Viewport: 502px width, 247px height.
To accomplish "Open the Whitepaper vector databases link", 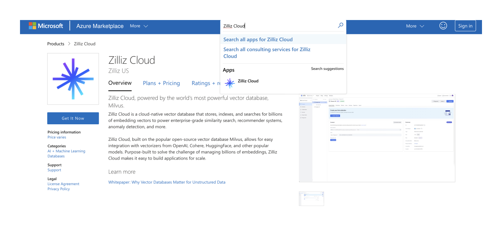I will (167, 182).
